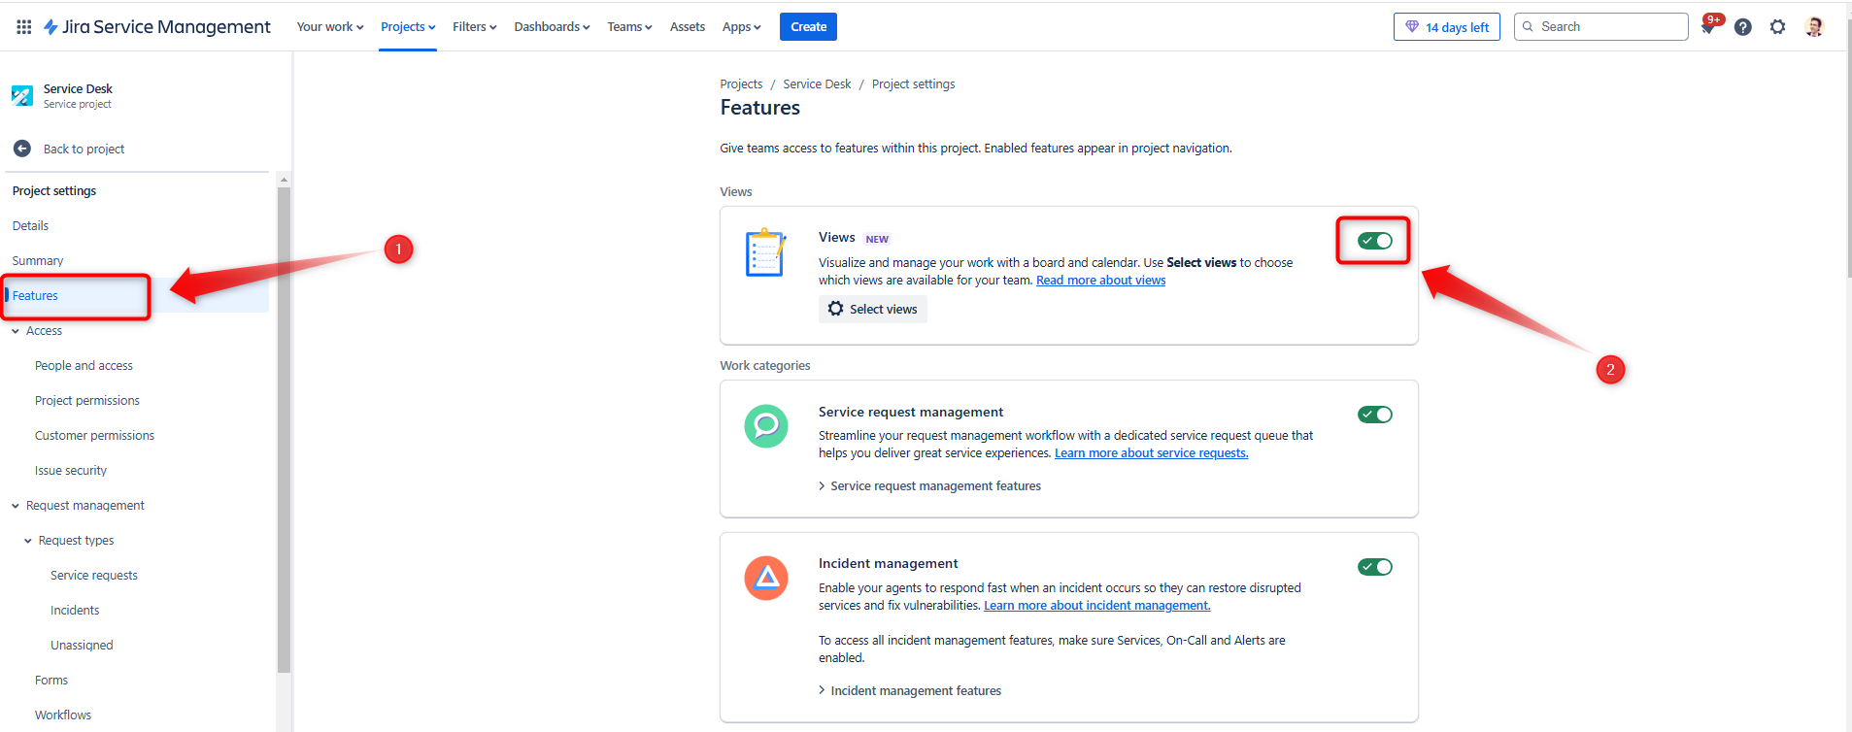1852x732 pixels.
Task: Click the diamond icon in 14 days left
Action: point(1412,27)
